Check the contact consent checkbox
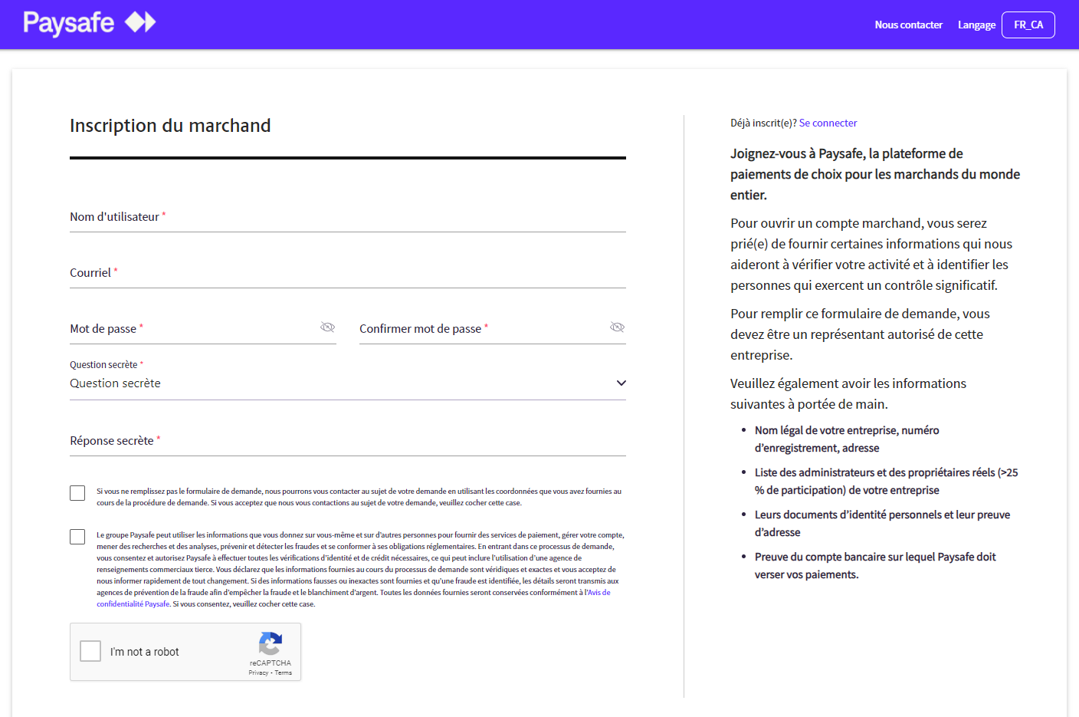 (x=77, y=493)
